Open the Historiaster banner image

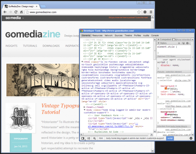point(43,80)
